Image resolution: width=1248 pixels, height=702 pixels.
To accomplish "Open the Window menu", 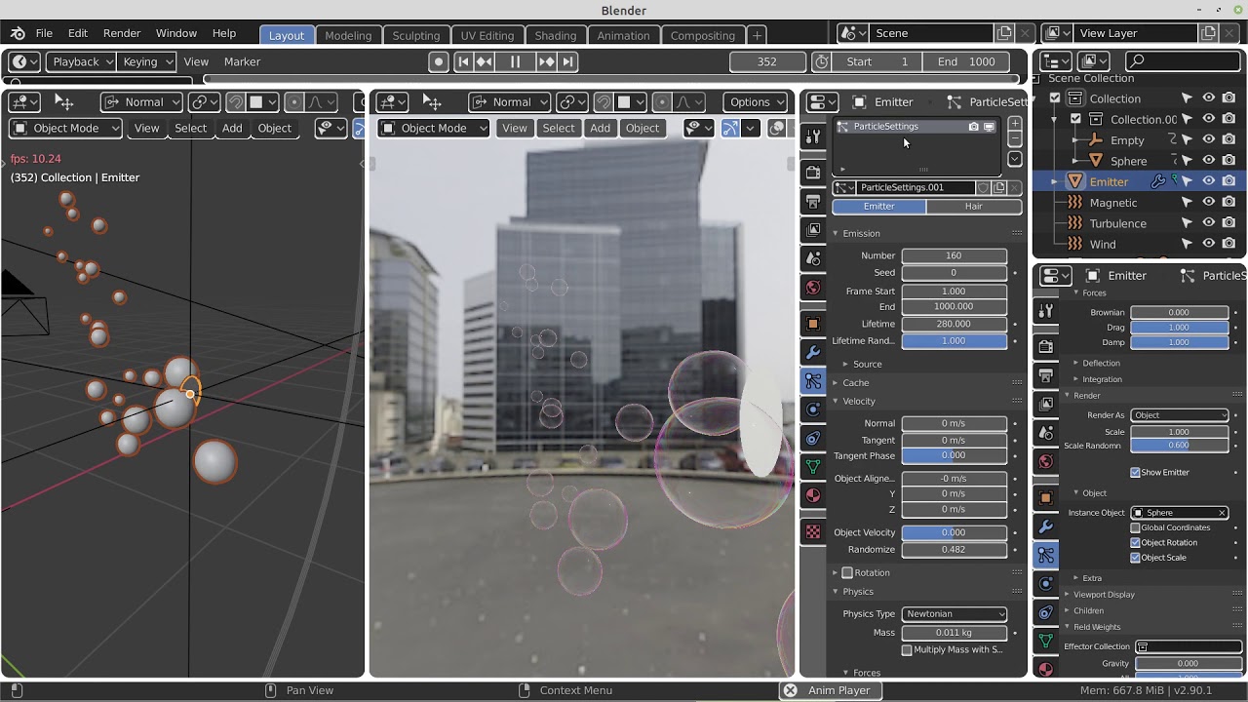I will 176,33.
